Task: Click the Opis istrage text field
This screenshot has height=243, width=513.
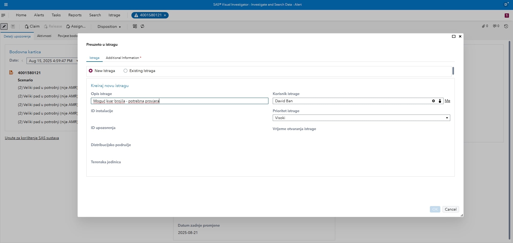Action: pyautogui.click(x=179, y=101)
